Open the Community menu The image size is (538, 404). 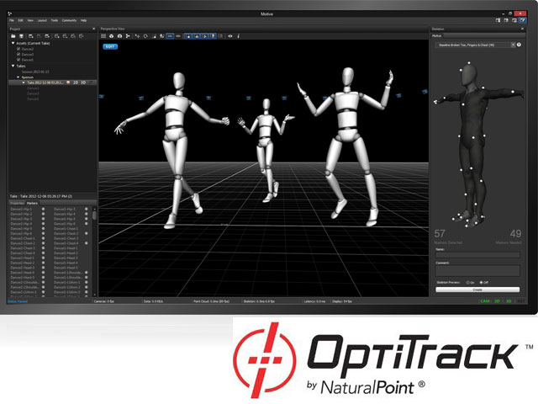coord(69,20)
